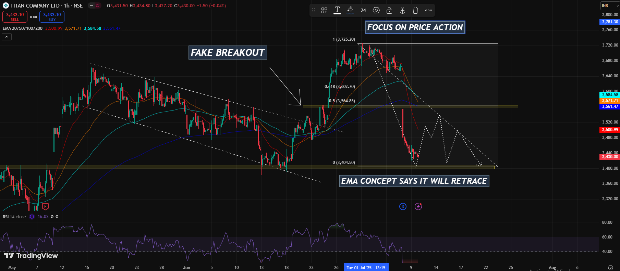Select the FOCUS ON PRICE ACTION text box

pos(415,27)
